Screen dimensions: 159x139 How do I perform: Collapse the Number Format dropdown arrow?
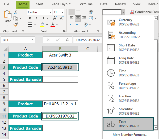(x=123, y=12)
